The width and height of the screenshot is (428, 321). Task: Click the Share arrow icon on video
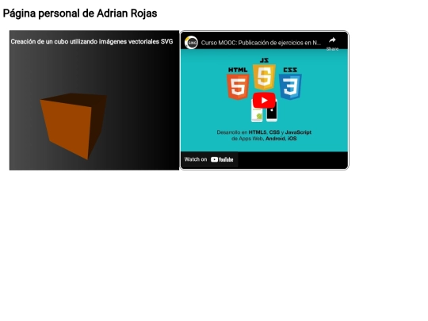[x=332, y=40]
